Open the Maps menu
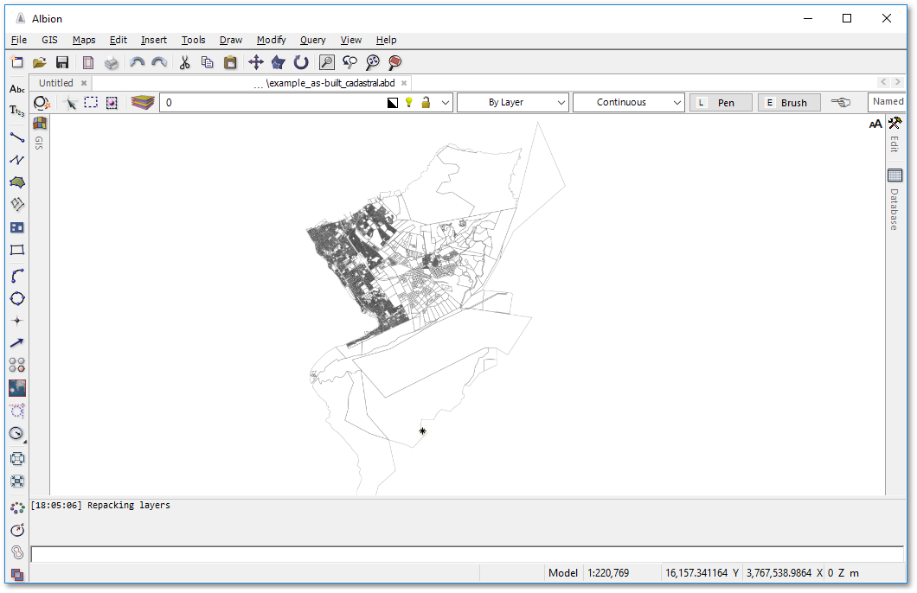Image resolution: width=917 pixels, height=593 pixels. (84, 40)
